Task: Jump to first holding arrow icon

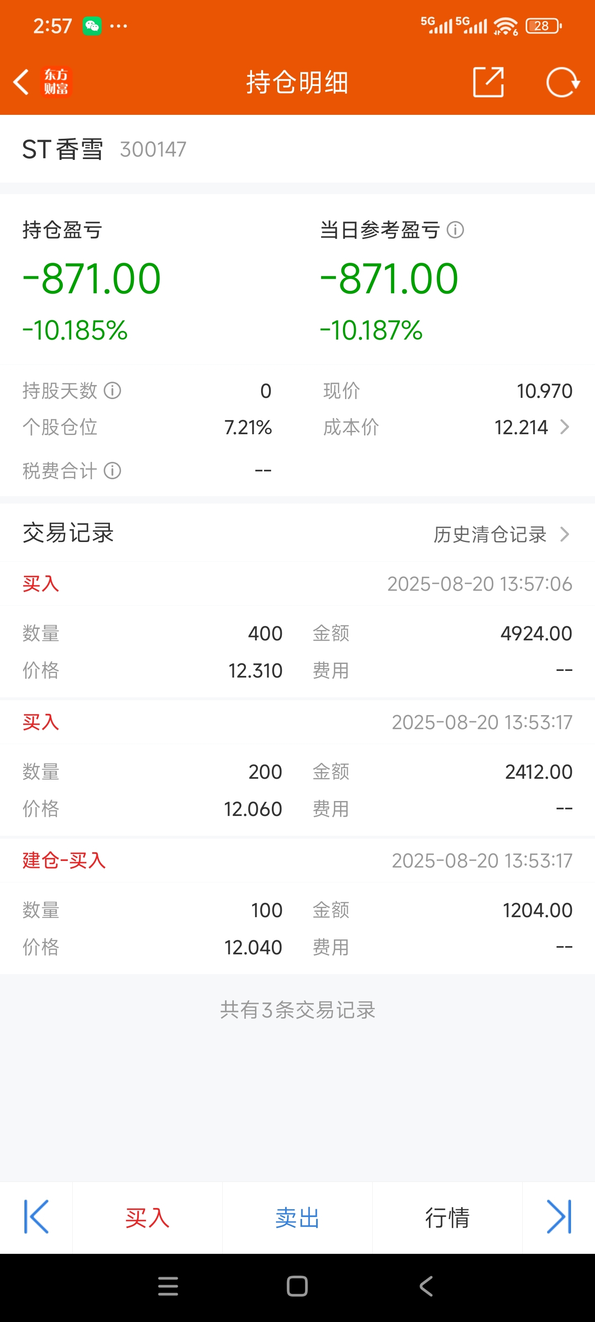Action: [36, 1217]
